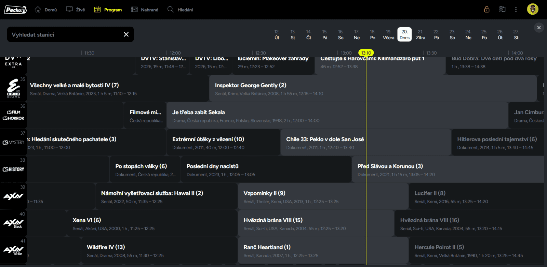Select date 26. Út

[x=500, y=34]
